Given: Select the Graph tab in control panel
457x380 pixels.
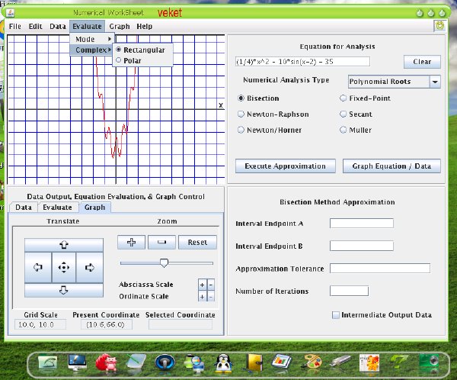Looking at the screenshot, I should [x=94, y=208].
